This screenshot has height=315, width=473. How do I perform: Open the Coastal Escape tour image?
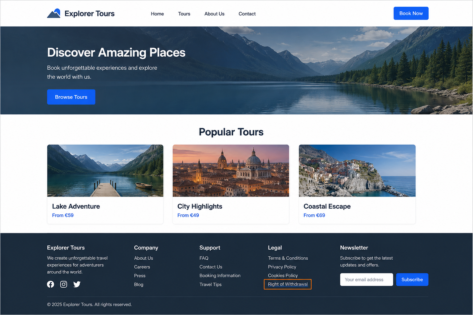[357, 171]
